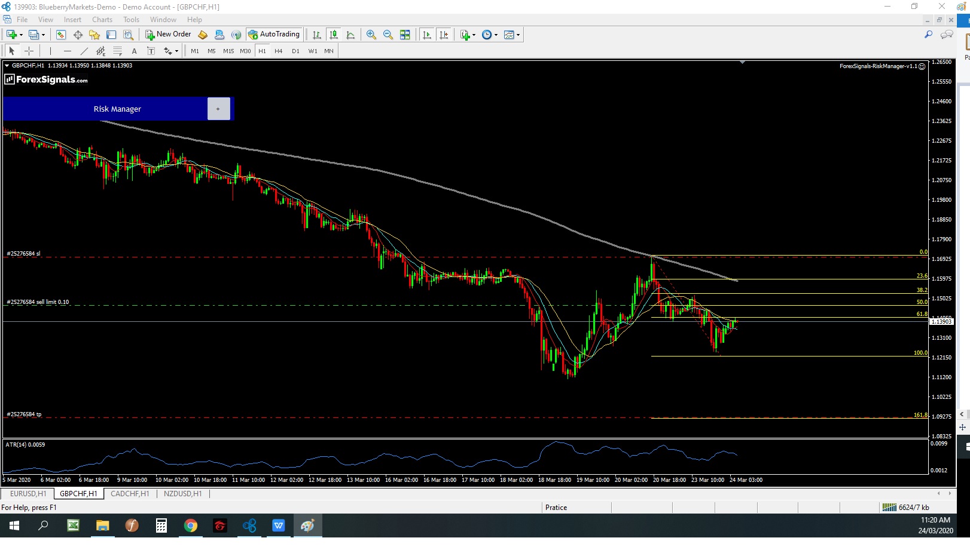
Task: Open the MetaEditor book icon
Action: [x=203, y=35]
